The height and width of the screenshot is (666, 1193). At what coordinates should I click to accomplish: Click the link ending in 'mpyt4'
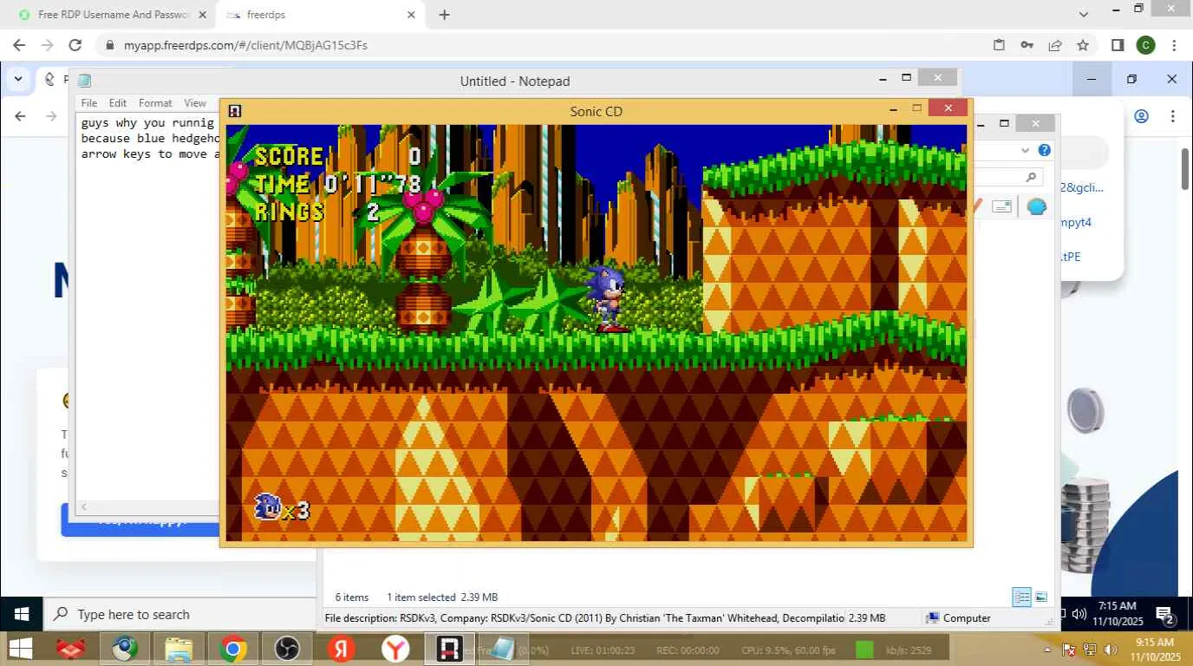[1075, 222]
